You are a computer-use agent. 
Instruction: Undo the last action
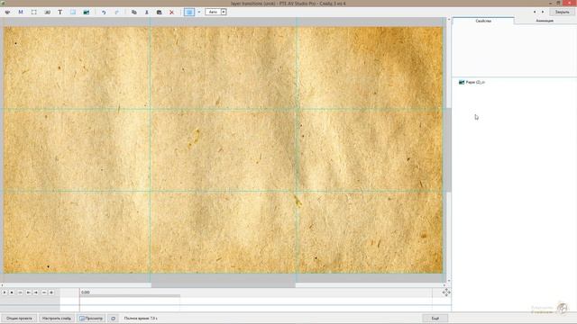(x=104, y=12)
